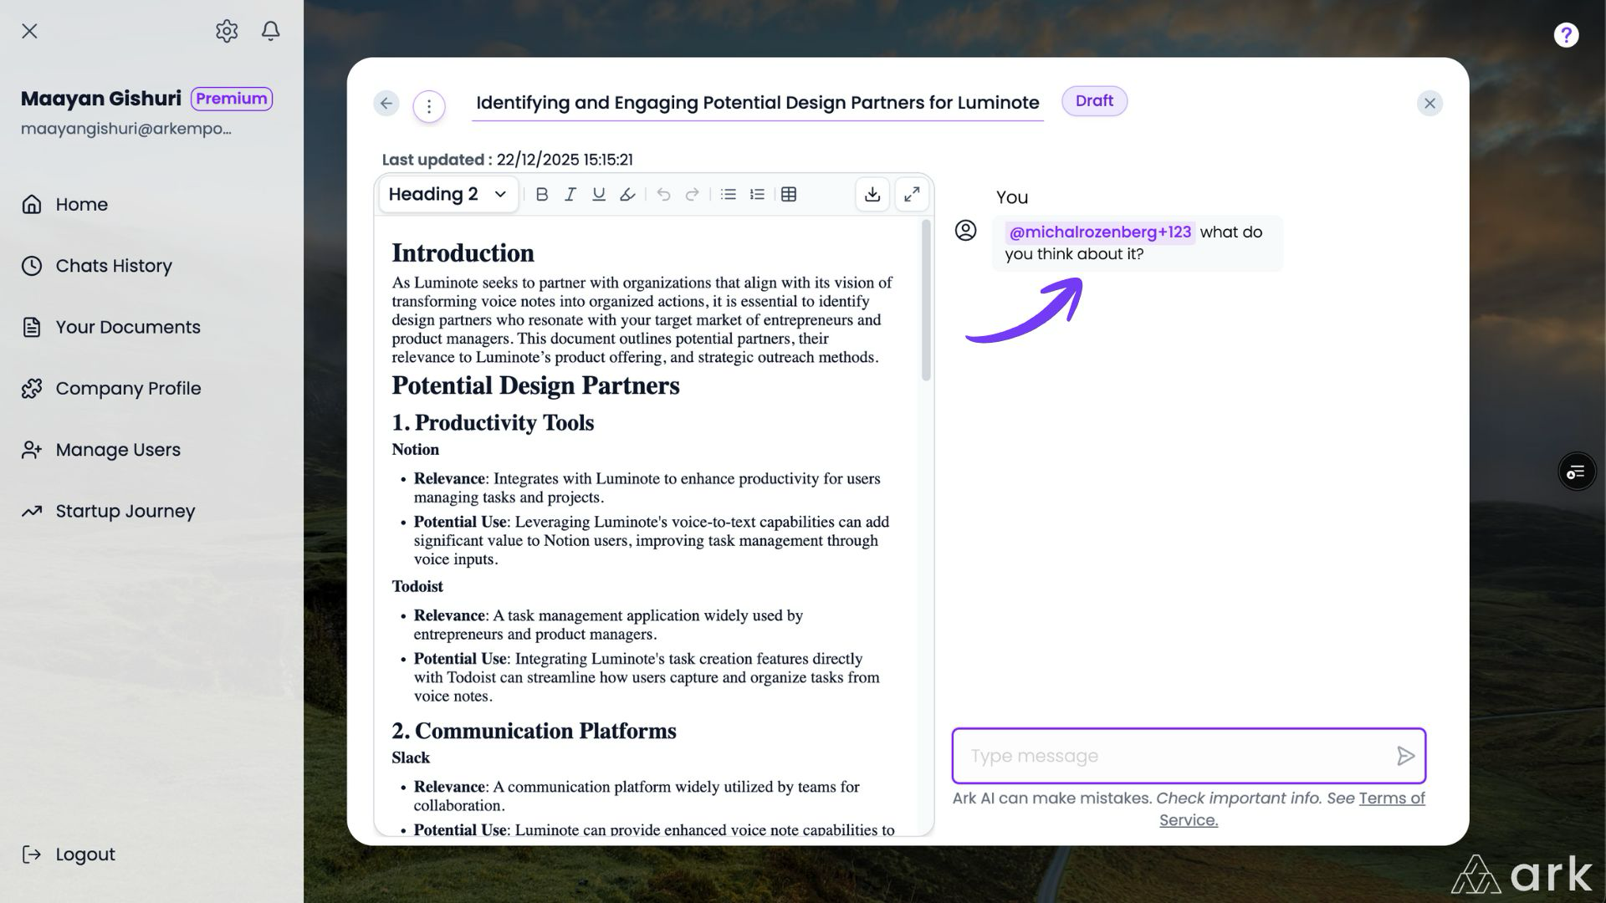
Task: Click the Type message input field
Action: 1171,756
